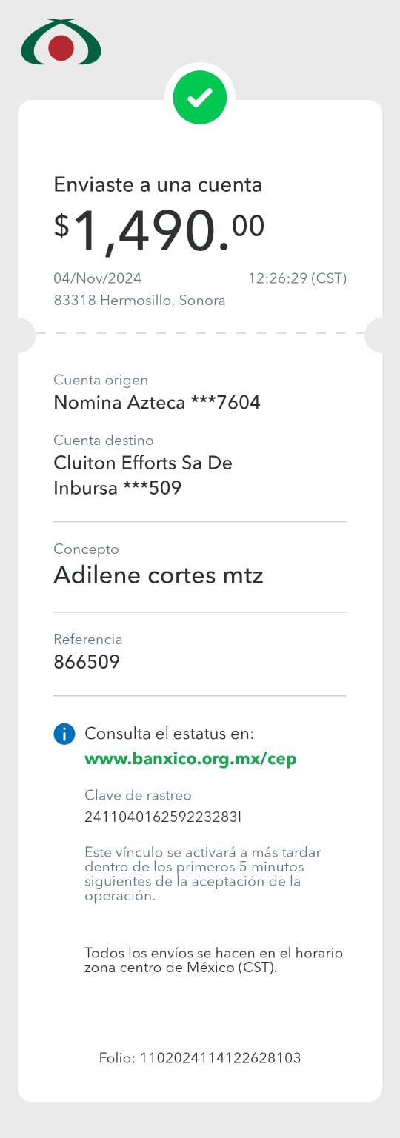The height and width of the screenshot is (1138, 400).
Task: Select the Referencia value 866509
Action: (x=87, y=662)
